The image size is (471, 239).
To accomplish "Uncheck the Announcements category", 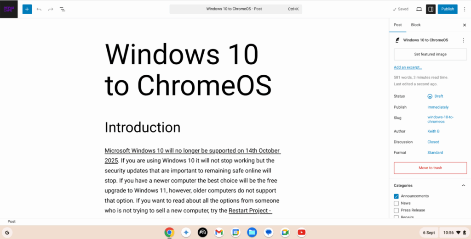I will pyautogui.click(x=396, y=196).
